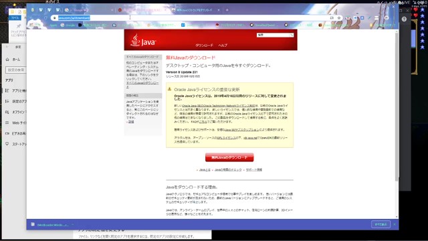This screenshot has height=241, width=428.
Task: Click the ファイル tab in the Explorer window
Action: (x=15, y=18)
